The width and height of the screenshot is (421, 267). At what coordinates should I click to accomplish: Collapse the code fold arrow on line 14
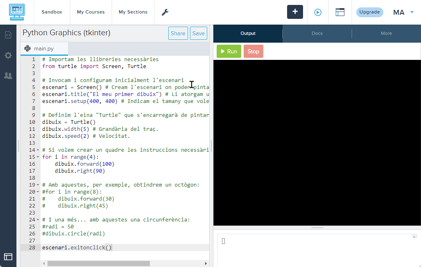[x=38, y=150]
